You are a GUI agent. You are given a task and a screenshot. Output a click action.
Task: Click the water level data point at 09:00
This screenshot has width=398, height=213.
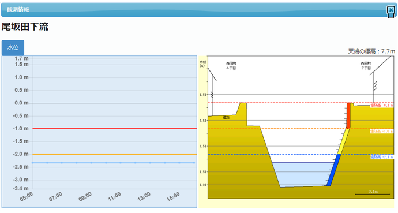(91, 163)
